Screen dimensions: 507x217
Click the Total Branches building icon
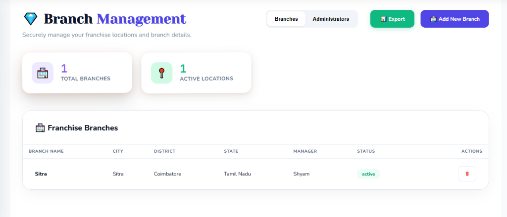[43, 73]
